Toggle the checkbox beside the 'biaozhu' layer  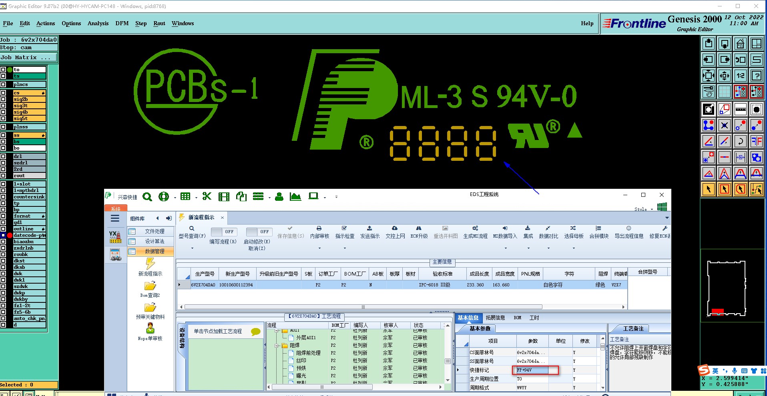coord(3,242)
